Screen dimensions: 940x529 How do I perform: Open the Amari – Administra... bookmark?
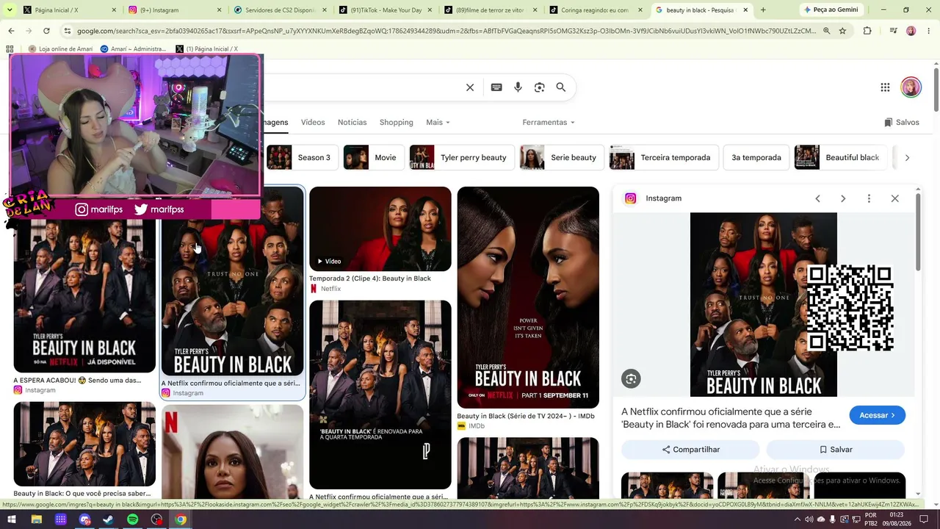point(133,49)
